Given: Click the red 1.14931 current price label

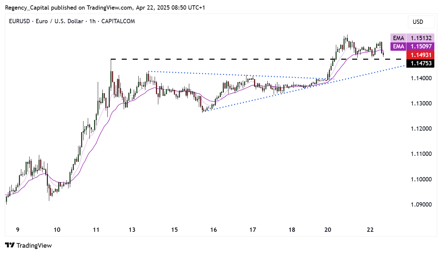Looking at the screenshot, I should coord(421,55).
